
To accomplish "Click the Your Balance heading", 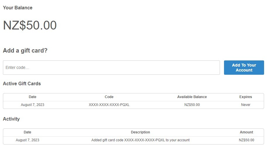I will click(x=18, y=8).
